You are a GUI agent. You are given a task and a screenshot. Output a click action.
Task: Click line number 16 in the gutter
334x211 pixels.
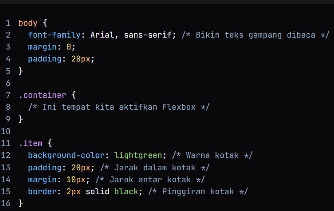click(6, 203)
